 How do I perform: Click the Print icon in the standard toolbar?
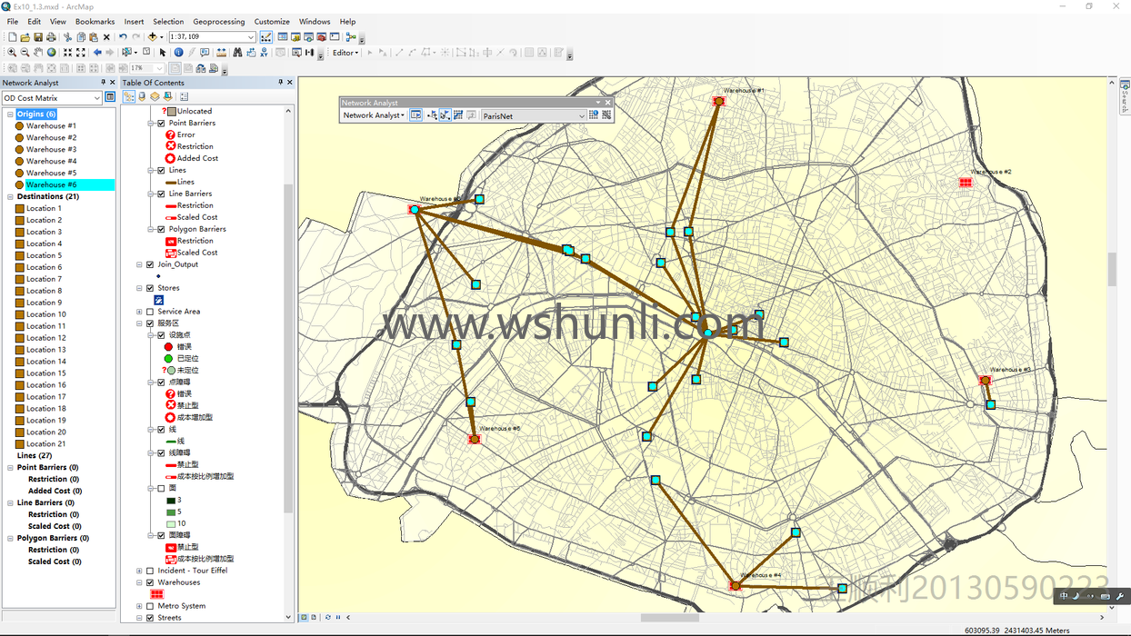(51, 37)
